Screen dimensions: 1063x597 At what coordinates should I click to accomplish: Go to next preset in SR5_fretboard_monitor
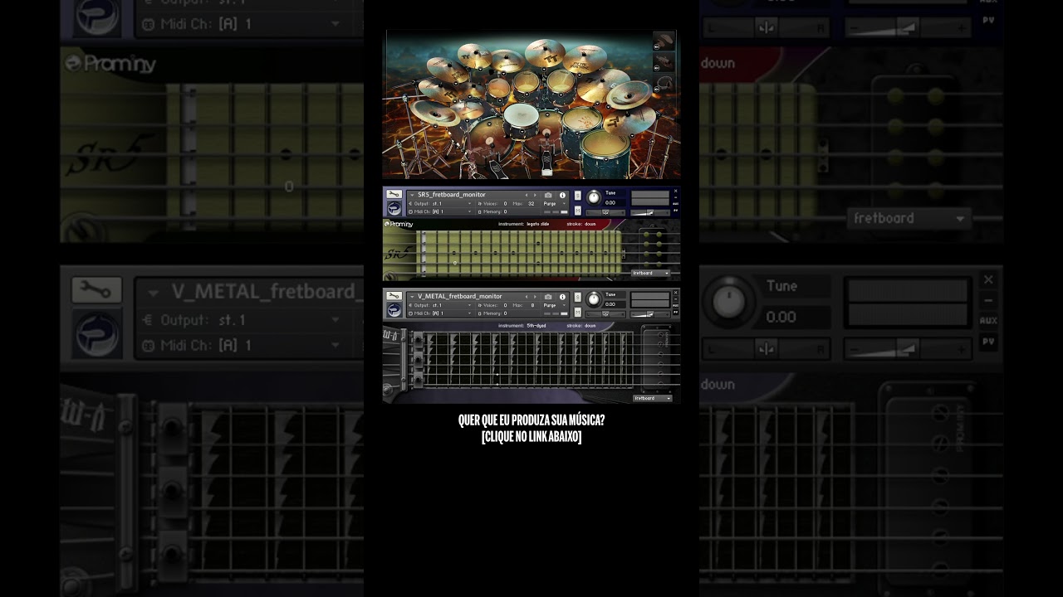click(x=535, y=196)
